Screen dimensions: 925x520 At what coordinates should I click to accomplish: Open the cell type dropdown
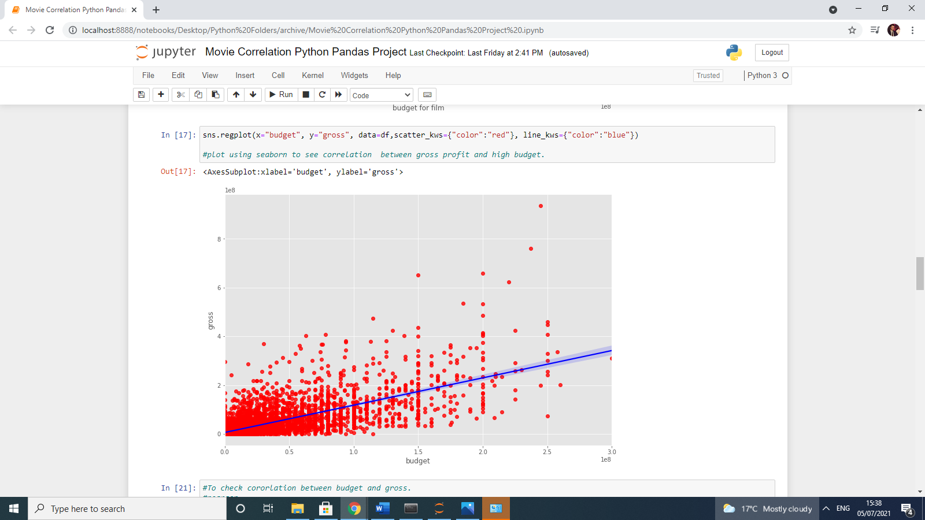(x=380, y=94)
